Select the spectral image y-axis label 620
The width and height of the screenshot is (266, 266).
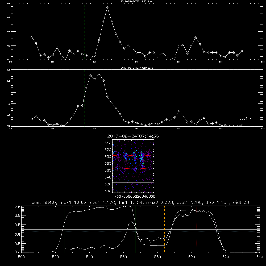point(108,150)
